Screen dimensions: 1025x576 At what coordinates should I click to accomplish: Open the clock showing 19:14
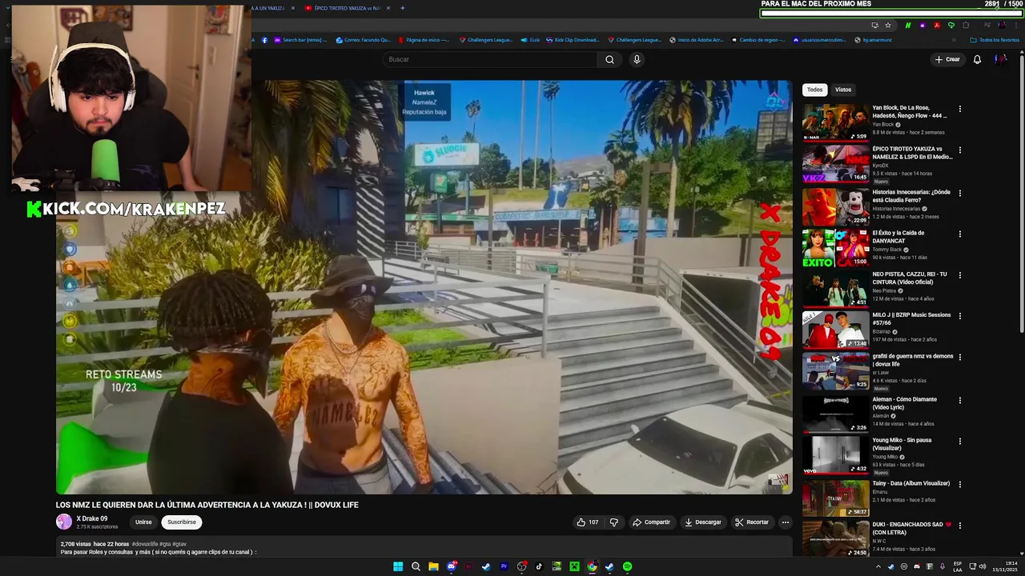point(1004,566)
